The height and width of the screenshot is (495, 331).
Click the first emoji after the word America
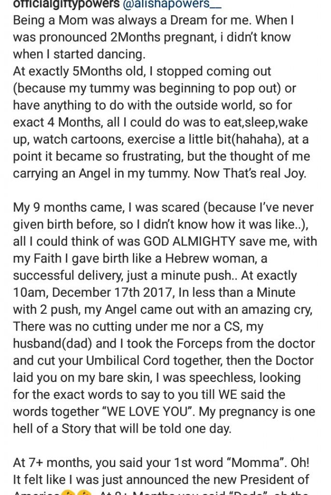click(x=68, y=492)
